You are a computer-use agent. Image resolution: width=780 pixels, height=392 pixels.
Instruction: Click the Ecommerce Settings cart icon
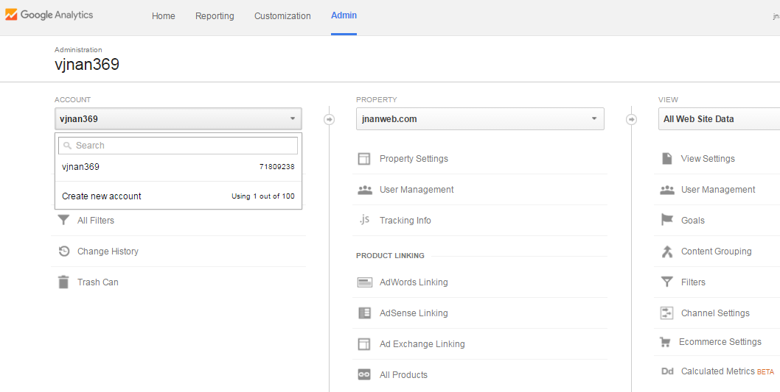665,342
